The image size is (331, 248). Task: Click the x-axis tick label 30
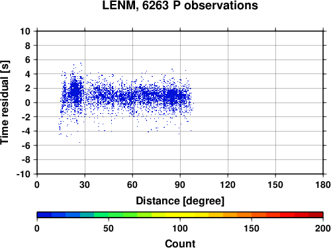[x=85, y=185]
